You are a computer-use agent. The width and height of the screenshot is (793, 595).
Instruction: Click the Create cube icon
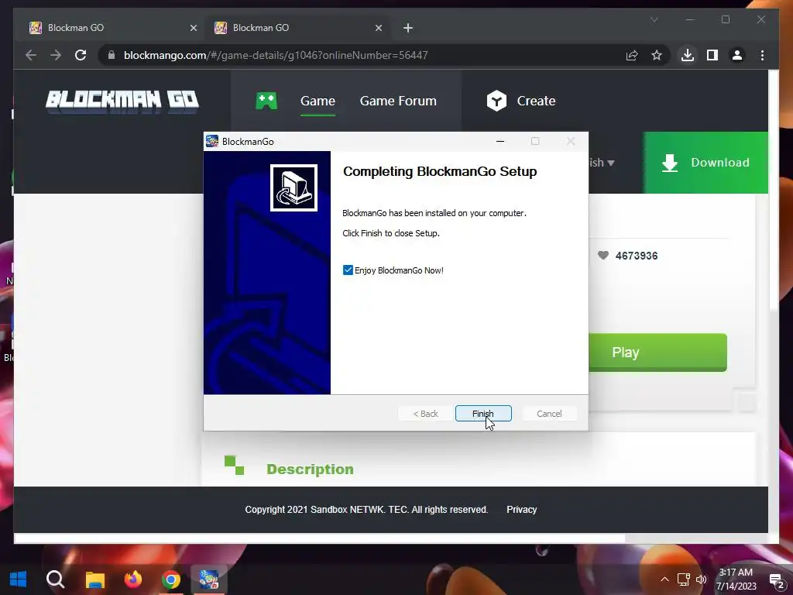coord(496,101)
